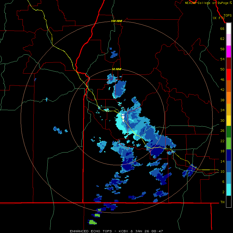This screenshot has width=233, height=233.
Task: Select the bright red legend swatch
Action: click(229, 75)
